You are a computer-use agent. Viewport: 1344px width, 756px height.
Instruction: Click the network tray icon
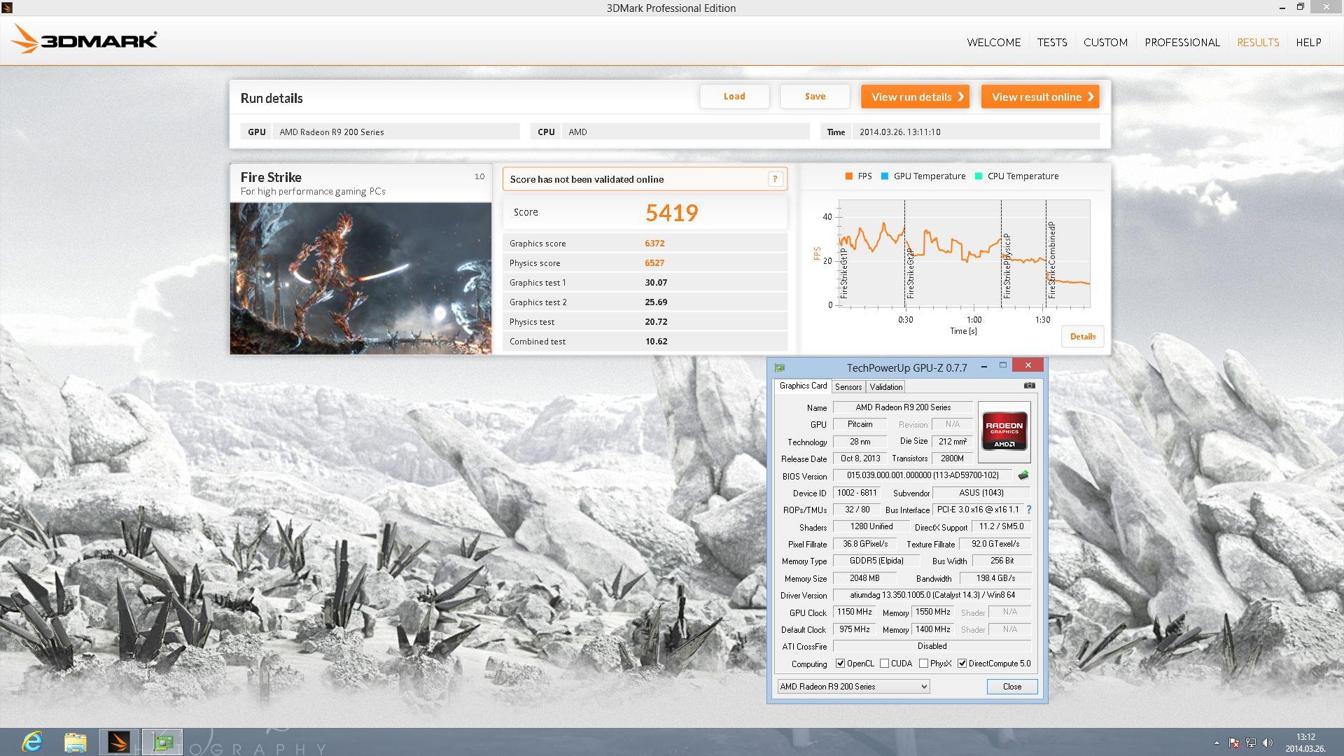click(1251, 743)
